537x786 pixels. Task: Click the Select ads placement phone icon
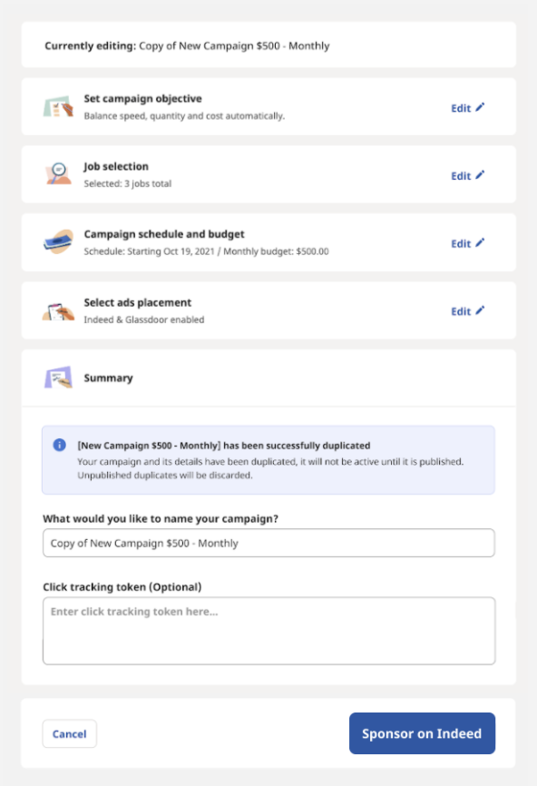pyautogui.click(x=59, y=311)
